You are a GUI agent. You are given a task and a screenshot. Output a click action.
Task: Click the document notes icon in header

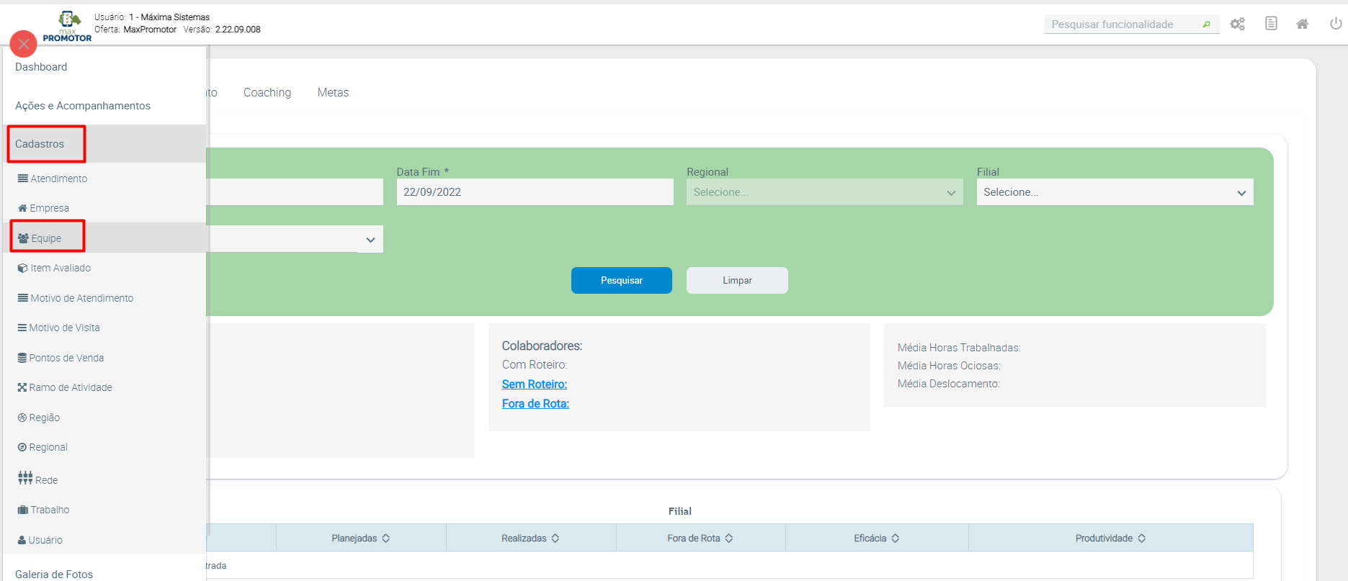tap(1271, 24)
